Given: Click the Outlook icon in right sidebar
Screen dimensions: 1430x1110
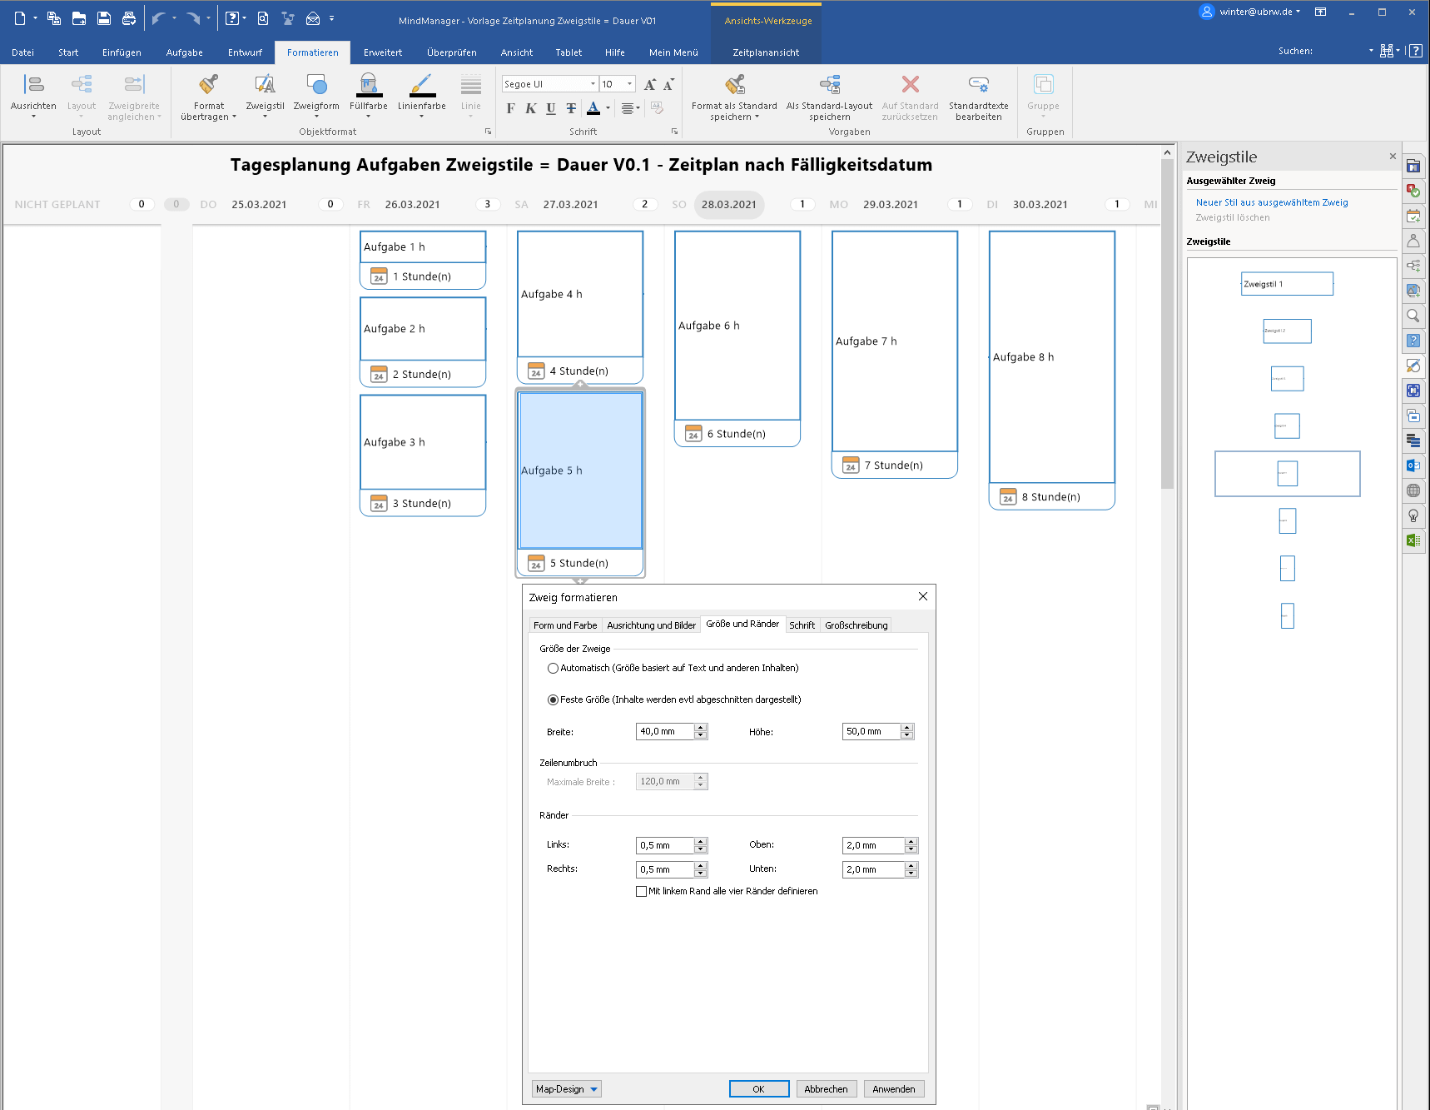Looking at the screenshot, I should coord(1413,465).
